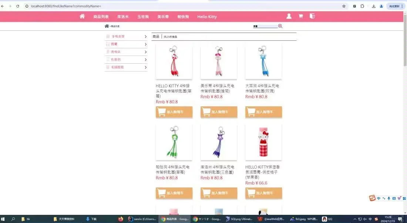Select the Hello Kitty menu item
Viewport: 407px width, 223px height.
[207, 16]
